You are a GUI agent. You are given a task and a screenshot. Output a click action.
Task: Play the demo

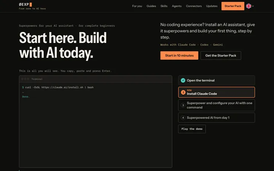coord(192,129)
